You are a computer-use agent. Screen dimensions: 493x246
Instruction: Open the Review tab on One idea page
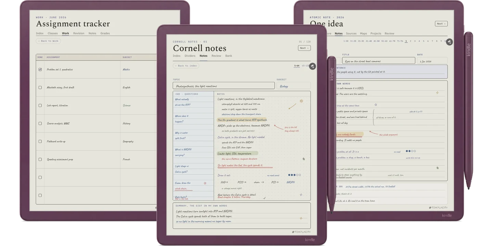click(389, 34)
